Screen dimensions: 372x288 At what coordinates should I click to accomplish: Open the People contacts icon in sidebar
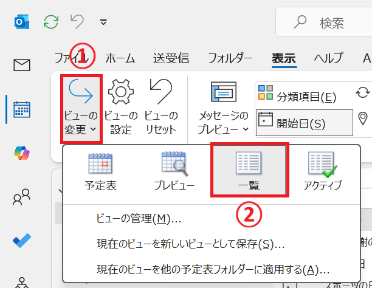pyautogui.click(x=22, y=197)
